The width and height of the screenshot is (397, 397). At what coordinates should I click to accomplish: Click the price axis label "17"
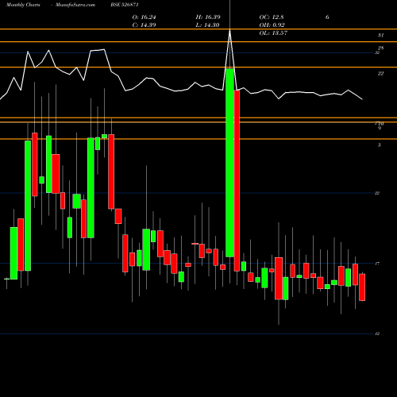coord(377,264)
